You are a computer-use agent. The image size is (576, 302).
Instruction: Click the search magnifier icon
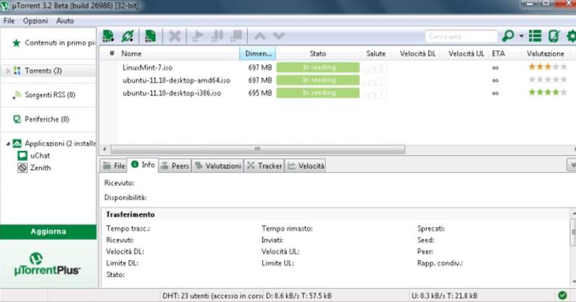coord(508,36)
